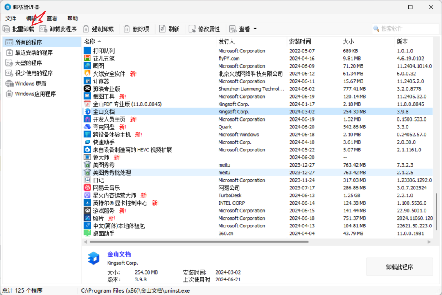Viewport: 442px width, 295px height.
Task: Select 大型的程序 category
Action: pyautogui.click(x=42, y=63)
